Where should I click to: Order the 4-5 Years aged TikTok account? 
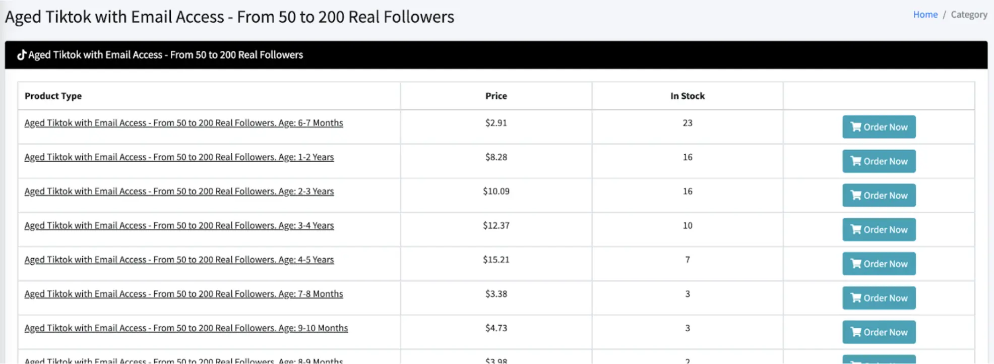[x=879, y=264]
